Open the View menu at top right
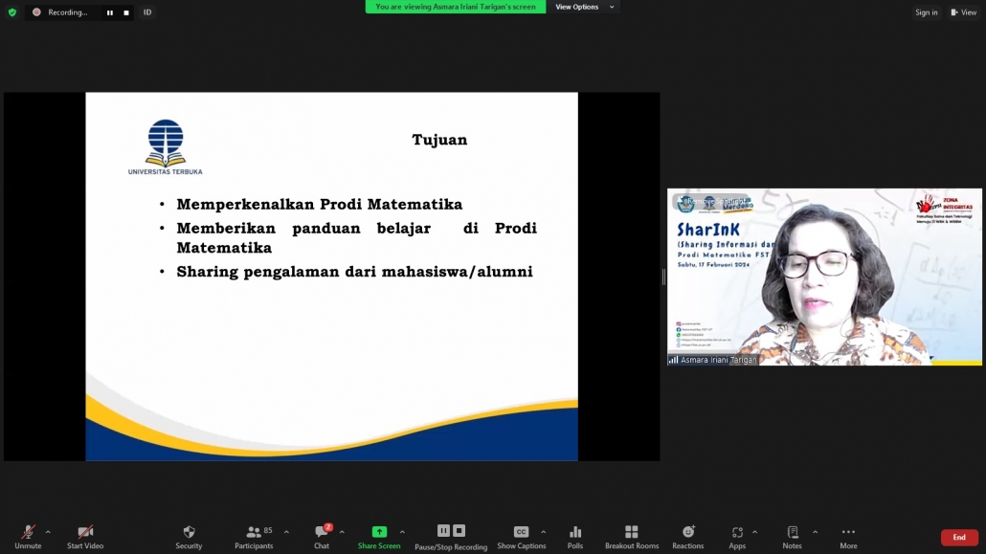Screen dimensions: 986x554 (963, 11)
